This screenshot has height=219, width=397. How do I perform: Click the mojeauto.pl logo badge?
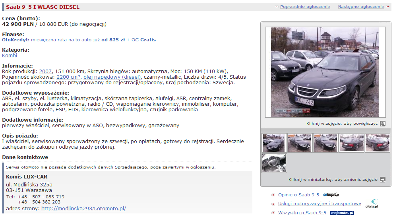coord(342,213)
